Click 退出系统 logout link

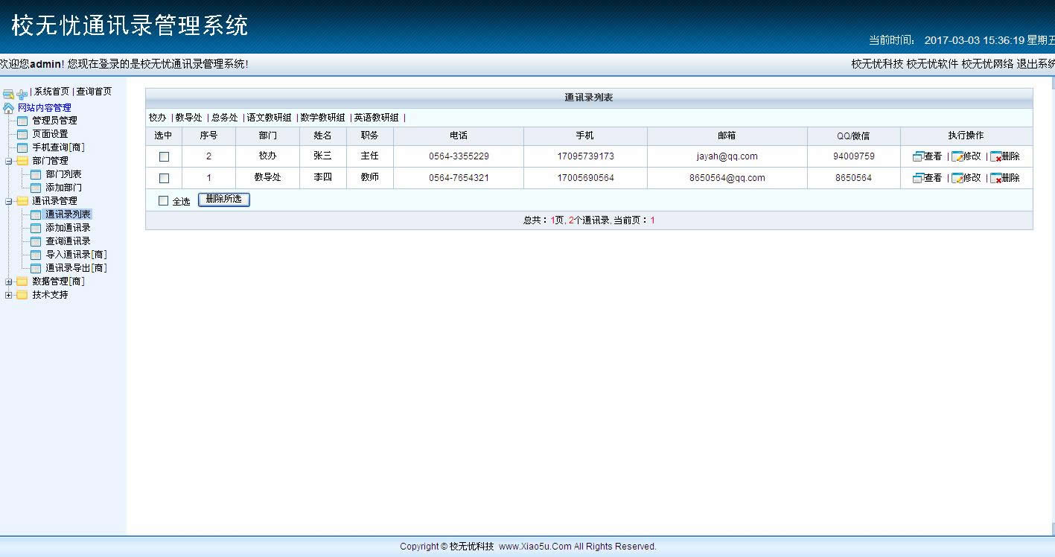pos(1035,64)
